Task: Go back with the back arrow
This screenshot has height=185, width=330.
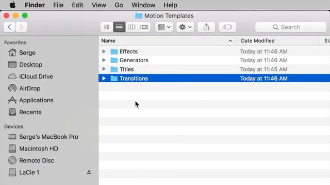Action: (x=9, y=27)
